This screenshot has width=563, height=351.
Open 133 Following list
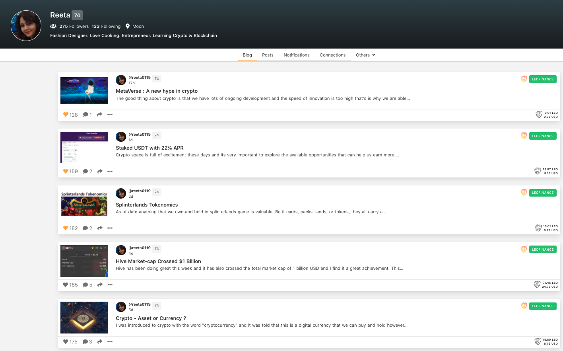[106, 26]
